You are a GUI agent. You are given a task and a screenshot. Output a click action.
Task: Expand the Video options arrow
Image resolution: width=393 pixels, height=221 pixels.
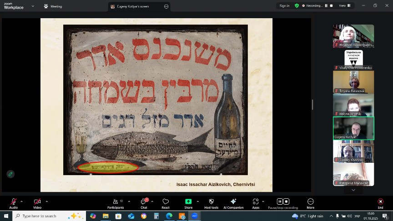tap(46, 201)
